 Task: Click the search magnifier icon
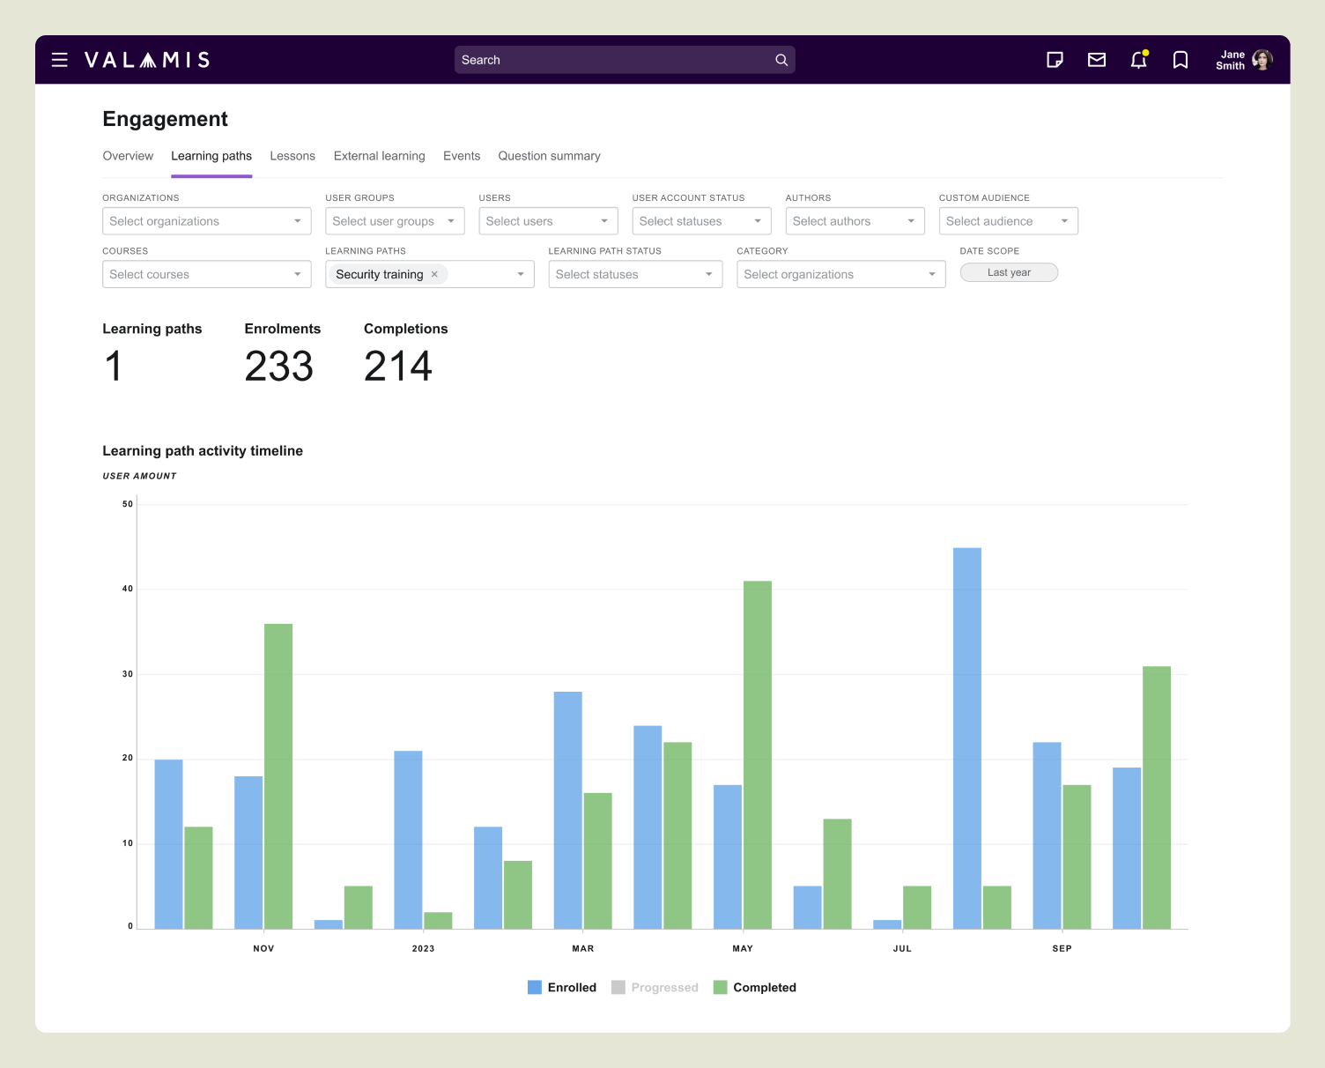click(x=781, y=60)
